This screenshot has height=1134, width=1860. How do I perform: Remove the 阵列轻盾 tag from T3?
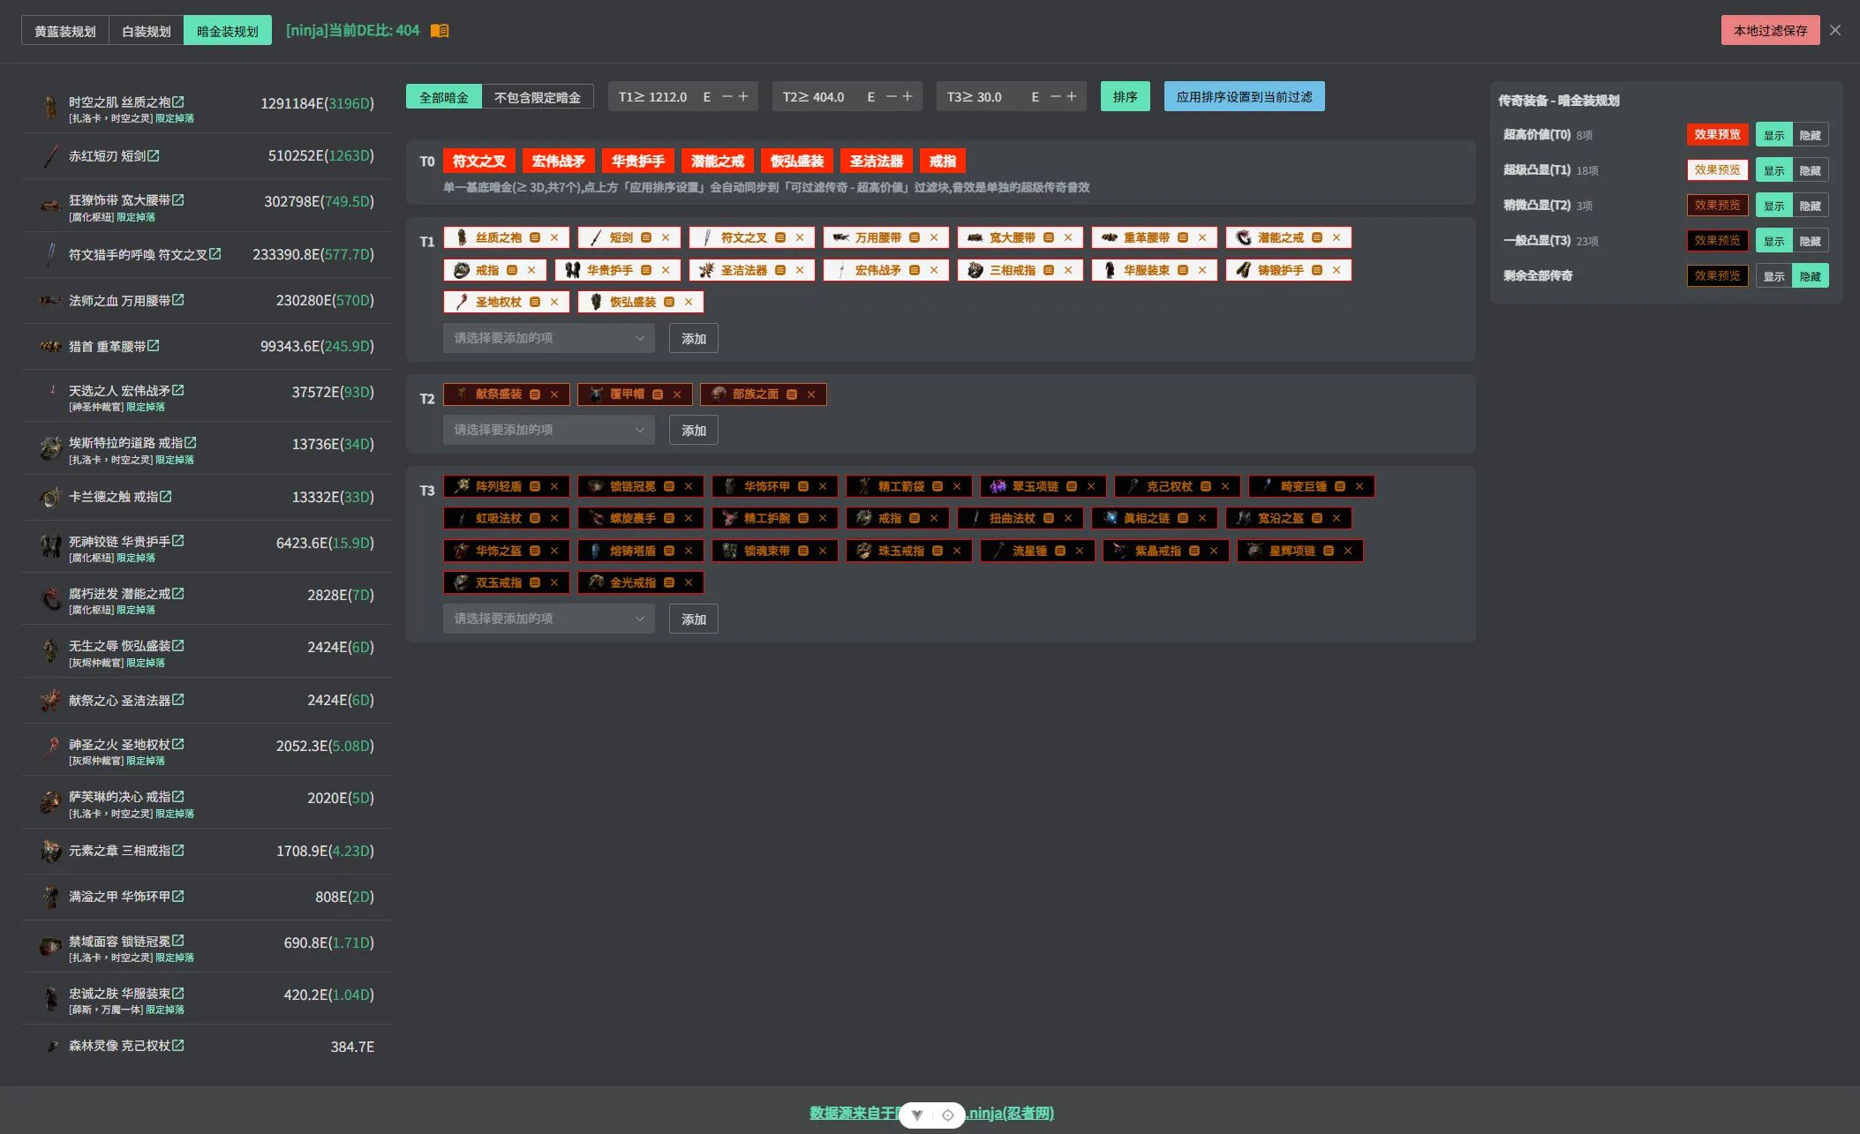click(x=554, y=486)
